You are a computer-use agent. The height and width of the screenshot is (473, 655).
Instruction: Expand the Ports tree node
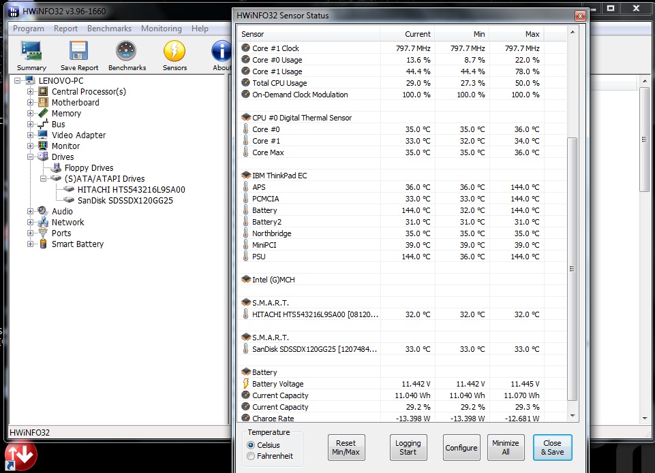(x=30, y=233)
